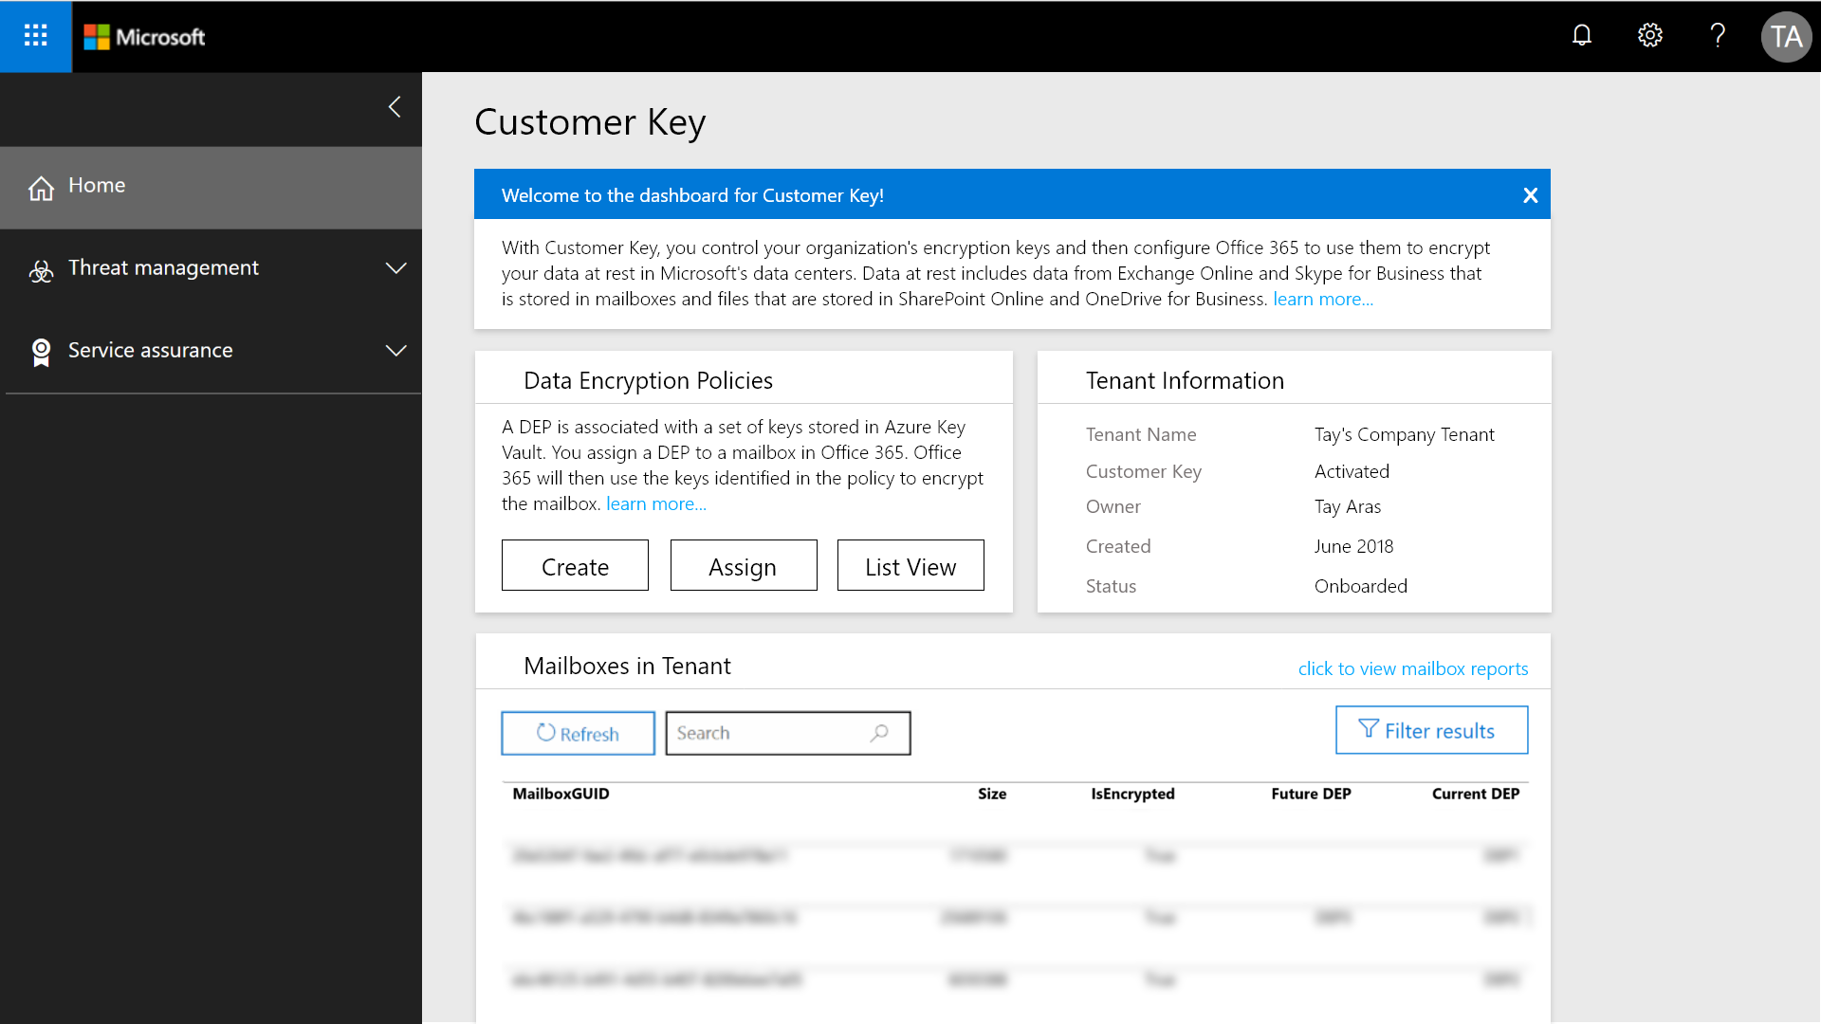The width and height of the screenshot is (1821, 1024).
Task: Sort by Future DEP column header
Action: point(1311,794)
